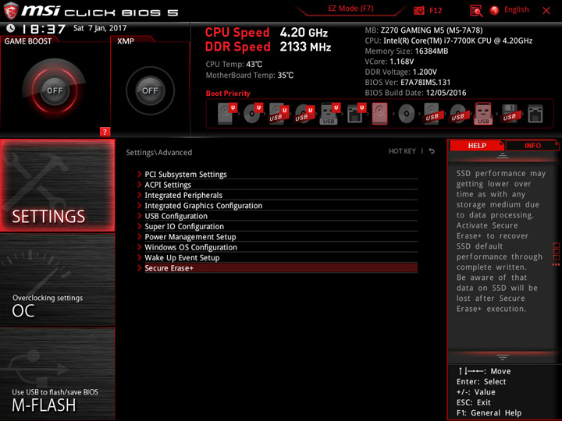Screen dimensions: 562x421
Task: Open Windows OS Configuration
Action: pos(277,247)
